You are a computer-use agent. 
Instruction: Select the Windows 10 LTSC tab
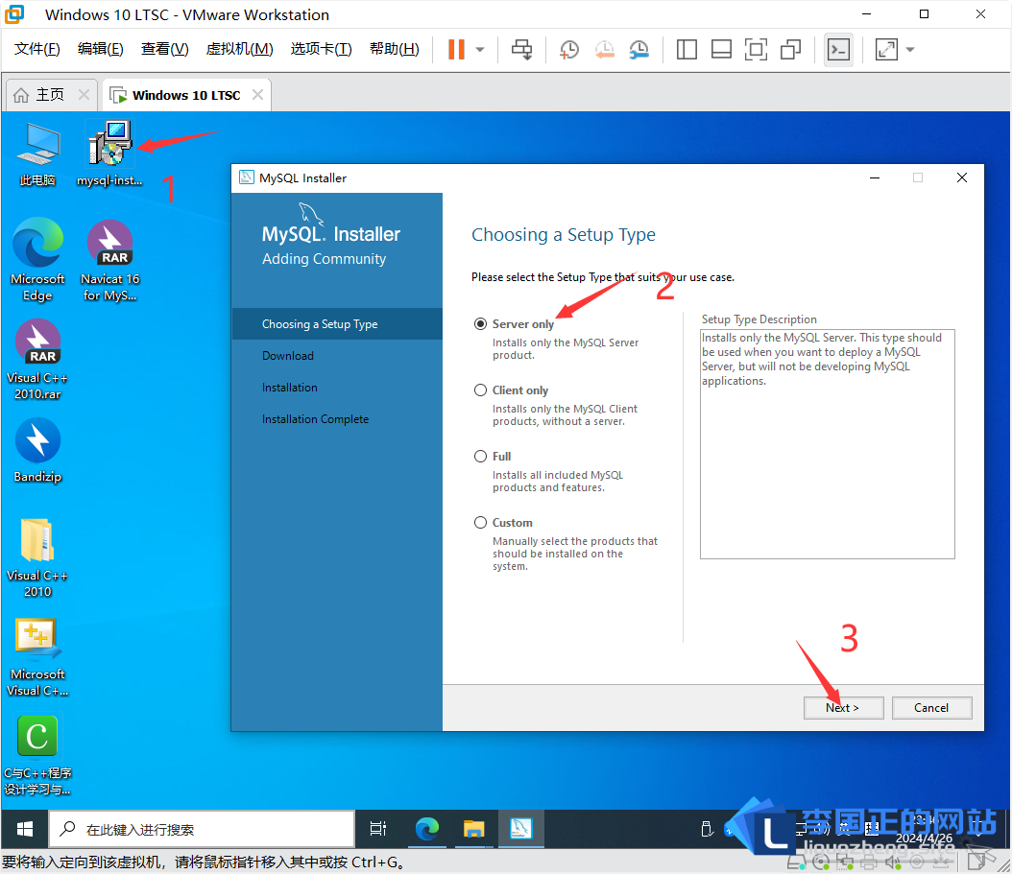tap(186, 95)
